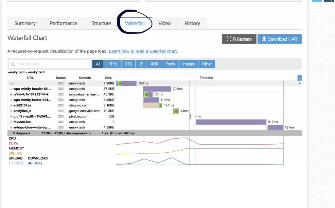
Task: Expand the wpo-minify-header request row
Action: pos(11,89)
